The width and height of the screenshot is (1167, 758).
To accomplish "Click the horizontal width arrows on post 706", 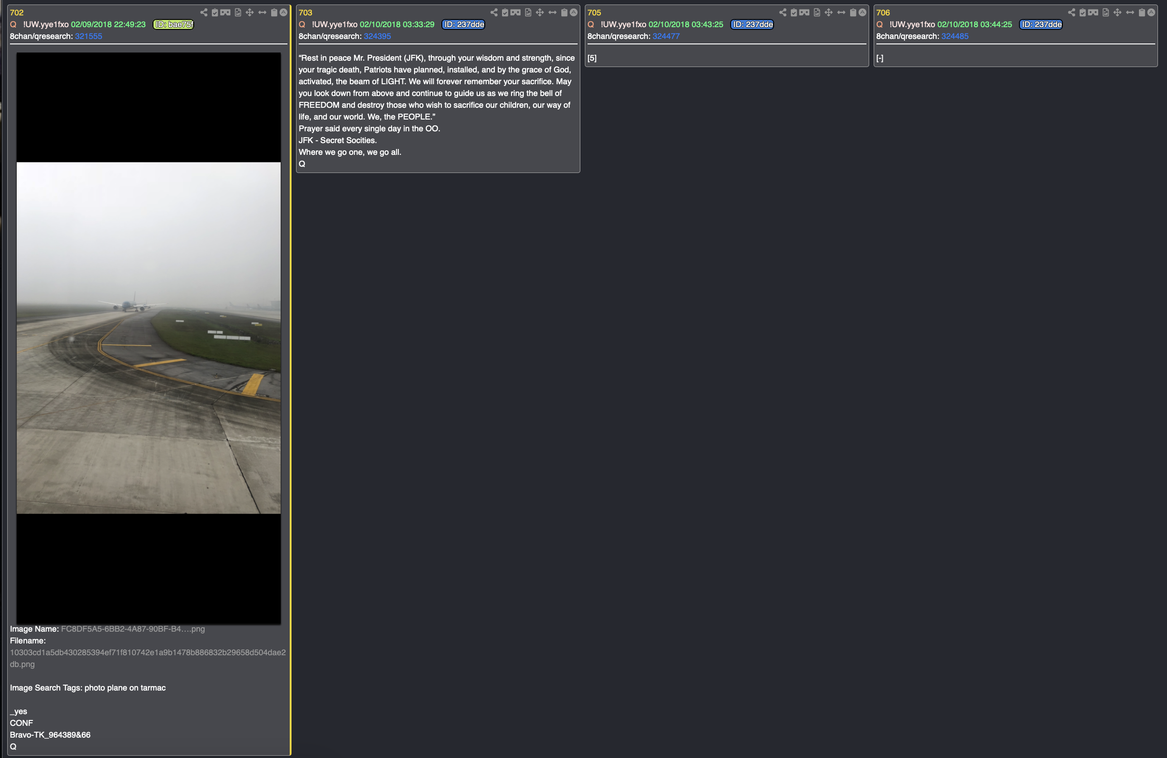I will point(1130,12).
